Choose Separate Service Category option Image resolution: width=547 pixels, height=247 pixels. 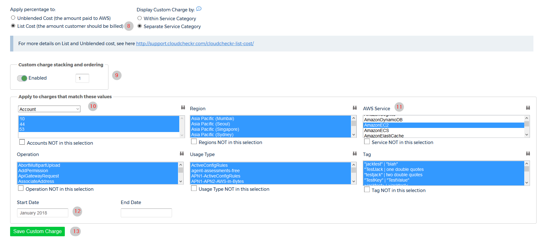pyautogui.click(x=139, y=26)
